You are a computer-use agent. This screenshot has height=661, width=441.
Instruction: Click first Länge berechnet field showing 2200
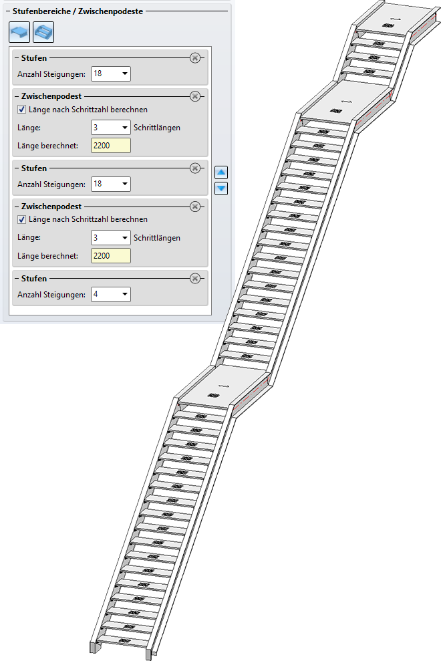(111, 146)
